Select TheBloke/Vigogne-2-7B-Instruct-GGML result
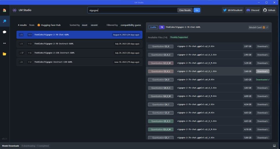 [79, 44]
